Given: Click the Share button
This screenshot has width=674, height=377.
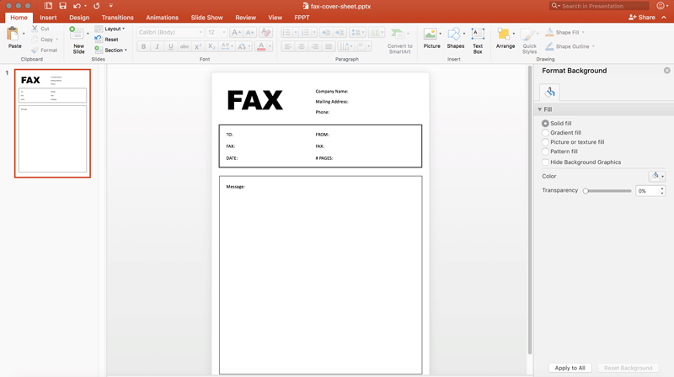Looking at the screenshot, I should point(642,18).
